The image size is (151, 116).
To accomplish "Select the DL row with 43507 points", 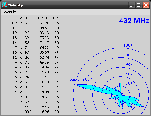I will pos(34,18).
